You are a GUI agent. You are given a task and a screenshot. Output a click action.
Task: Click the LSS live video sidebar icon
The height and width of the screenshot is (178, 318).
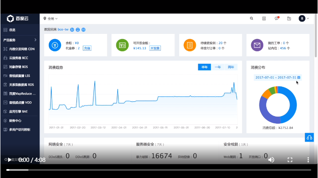5,76
